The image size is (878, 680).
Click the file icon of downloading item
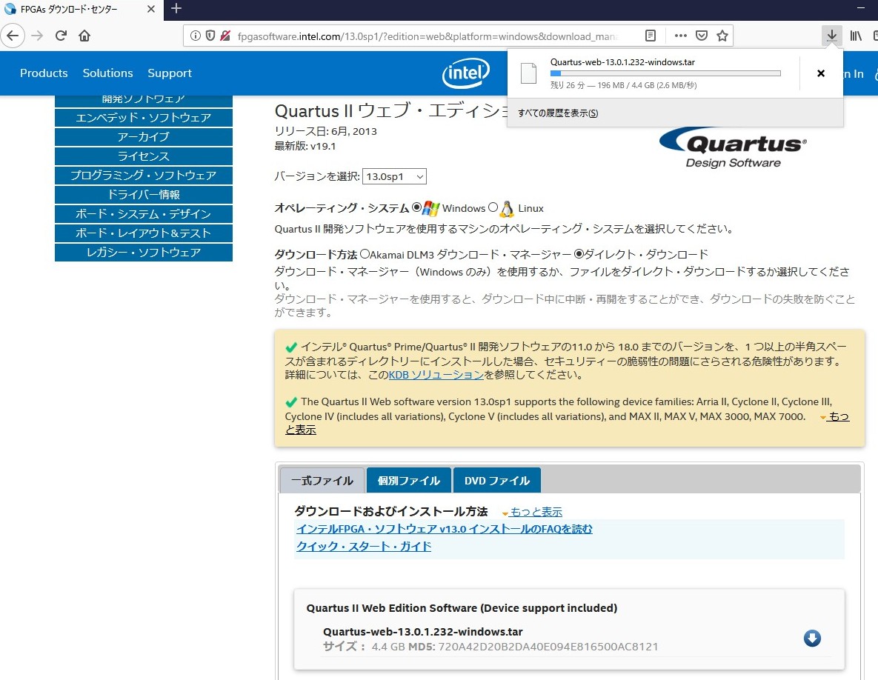coord(528,73)
